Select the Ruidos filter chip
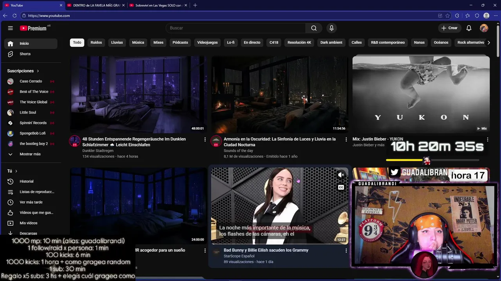Screen dimensions: 501x281 coord(96,43)
